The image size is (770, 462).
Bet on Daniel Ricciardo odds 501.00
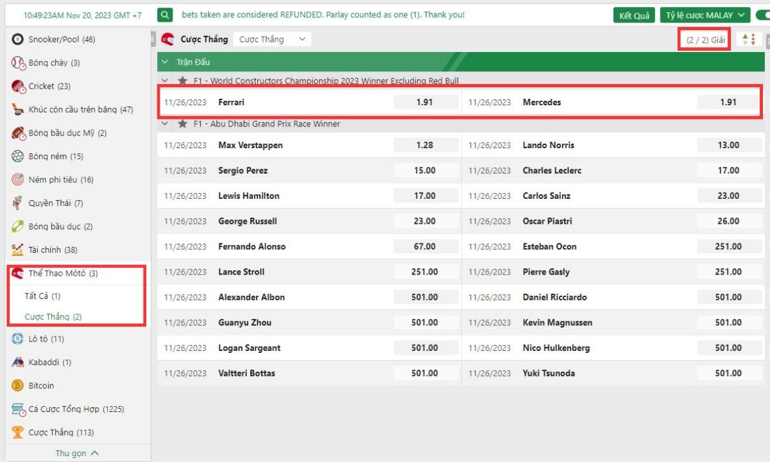[728, 297]
